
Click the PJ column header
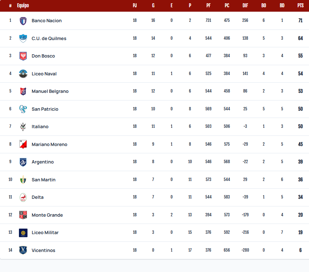coord(135,5)
